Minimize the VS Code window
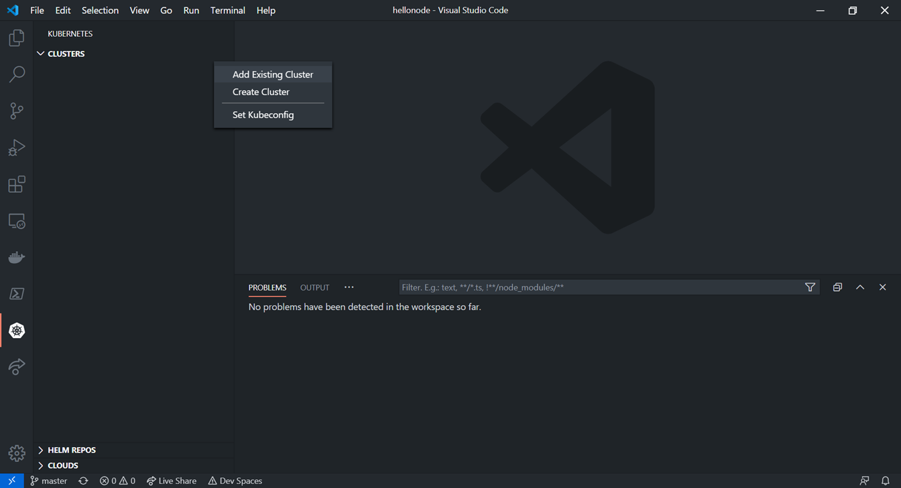 821,10
